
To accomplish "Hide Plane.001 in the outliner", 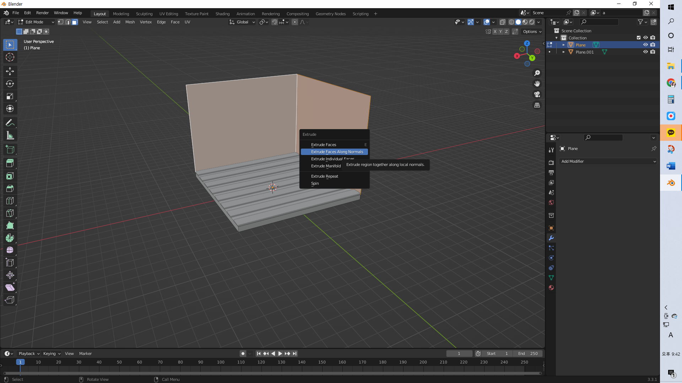I will click(645, 52).
